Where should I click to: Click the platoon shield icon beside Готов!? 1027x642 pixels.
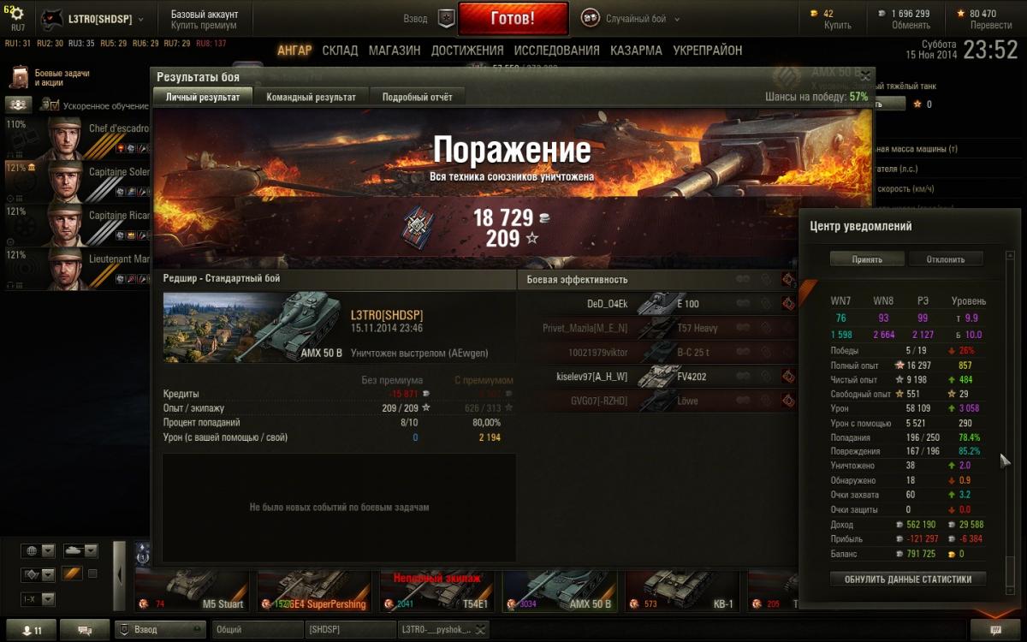tap(446, 18)
